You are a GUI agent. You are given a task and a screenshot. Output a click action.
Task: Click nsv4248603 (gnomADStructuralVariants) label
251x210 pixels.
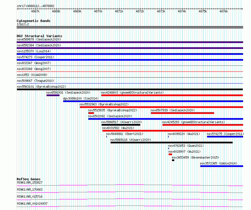(132, 92)
